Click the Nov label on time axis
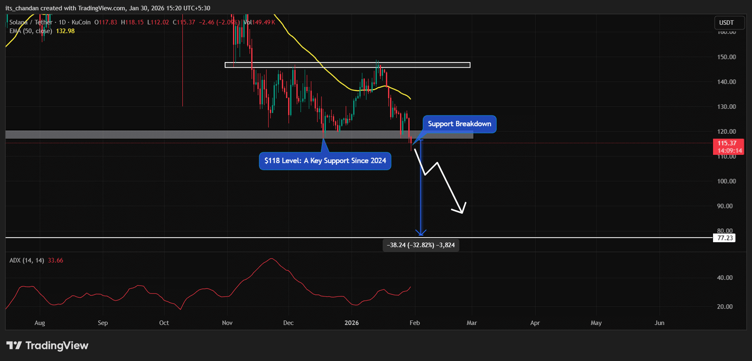 click(227, 323)
